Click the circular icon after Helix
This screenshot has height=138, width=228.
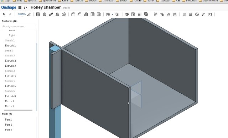(197, 14)
